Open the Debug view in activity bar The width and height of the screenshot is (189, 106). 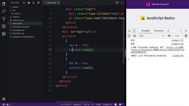pyautogui.click(x=4, y=26)
